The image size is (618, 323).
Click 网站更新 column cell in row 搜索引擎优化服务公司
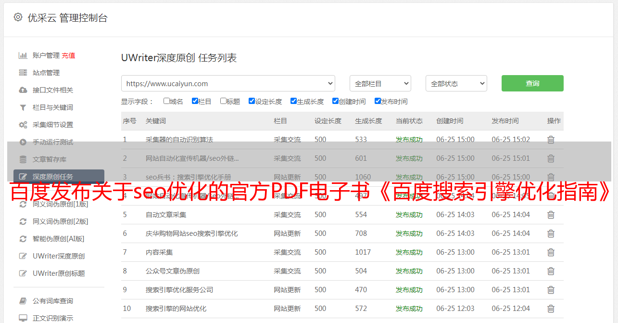[x=287, y=290]
